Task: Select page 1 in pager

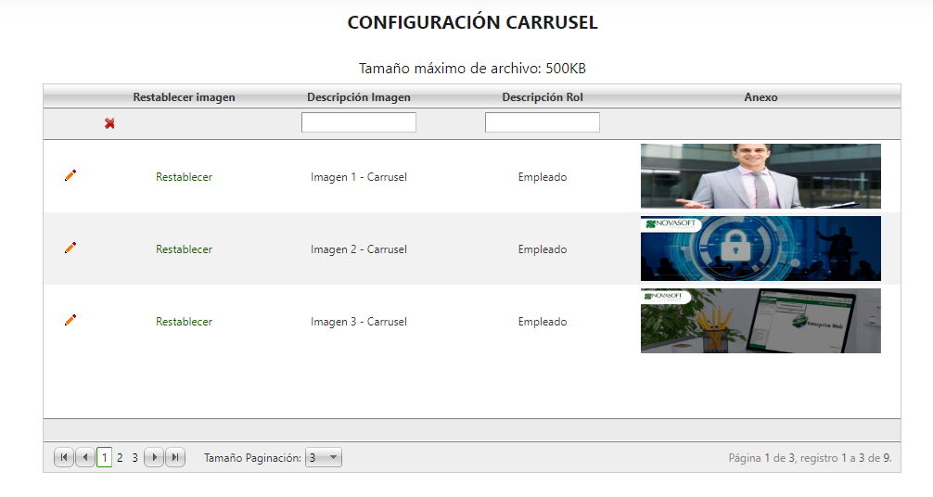Action: click(104, 457)
